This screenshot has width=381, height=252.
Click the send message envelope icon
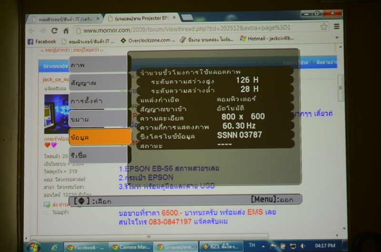point(47,205)
